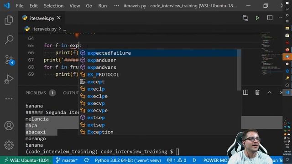Open the File menu
Image resolution: width=292 pixels, height=164 pixels.
(20, 6)
